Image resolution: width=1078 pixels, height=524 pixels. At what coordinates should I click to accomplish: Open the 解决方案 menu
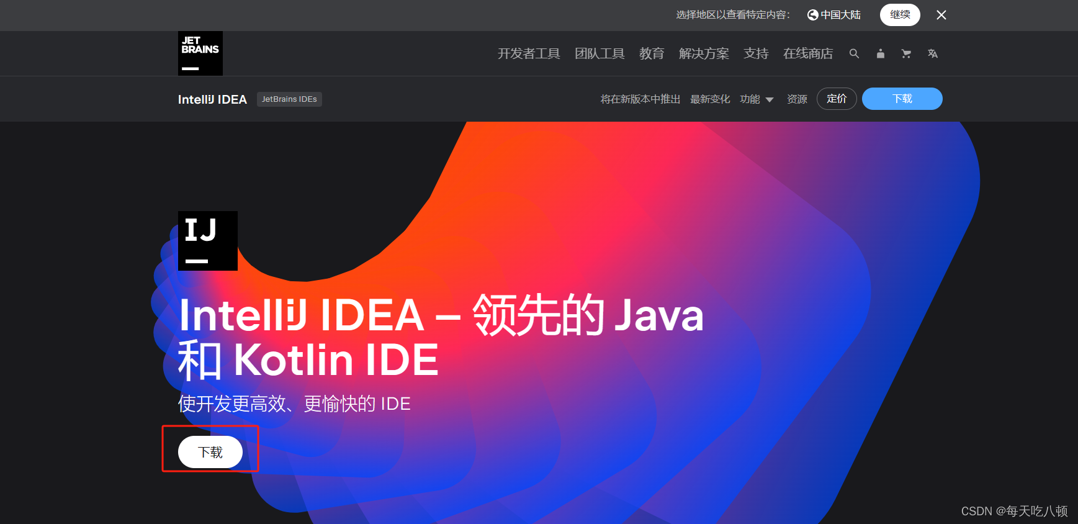(704, 54)
